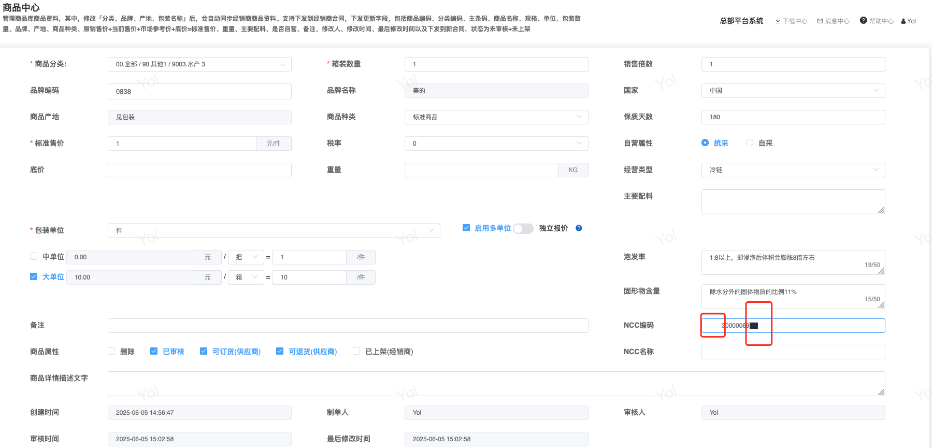
Task: Click the 重量 weight input field
Action: (481, 170)
